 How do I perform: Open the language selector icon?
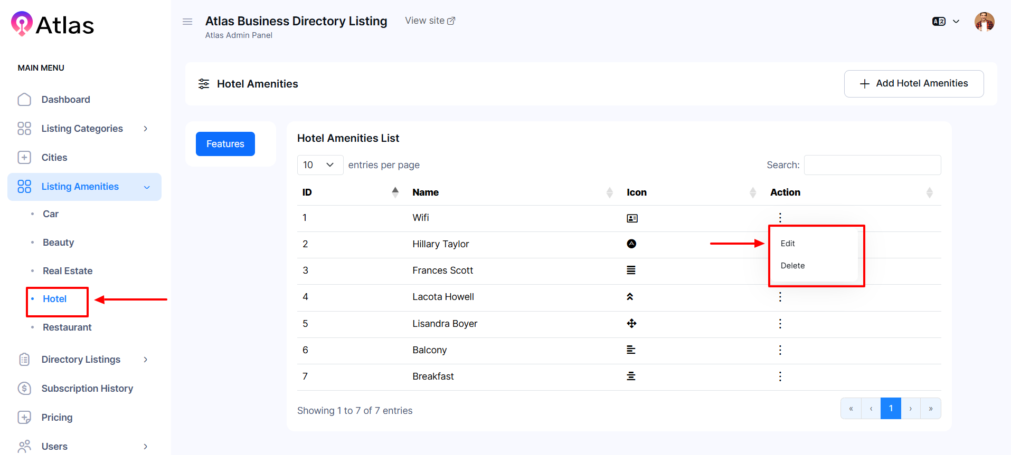point(939,22)
